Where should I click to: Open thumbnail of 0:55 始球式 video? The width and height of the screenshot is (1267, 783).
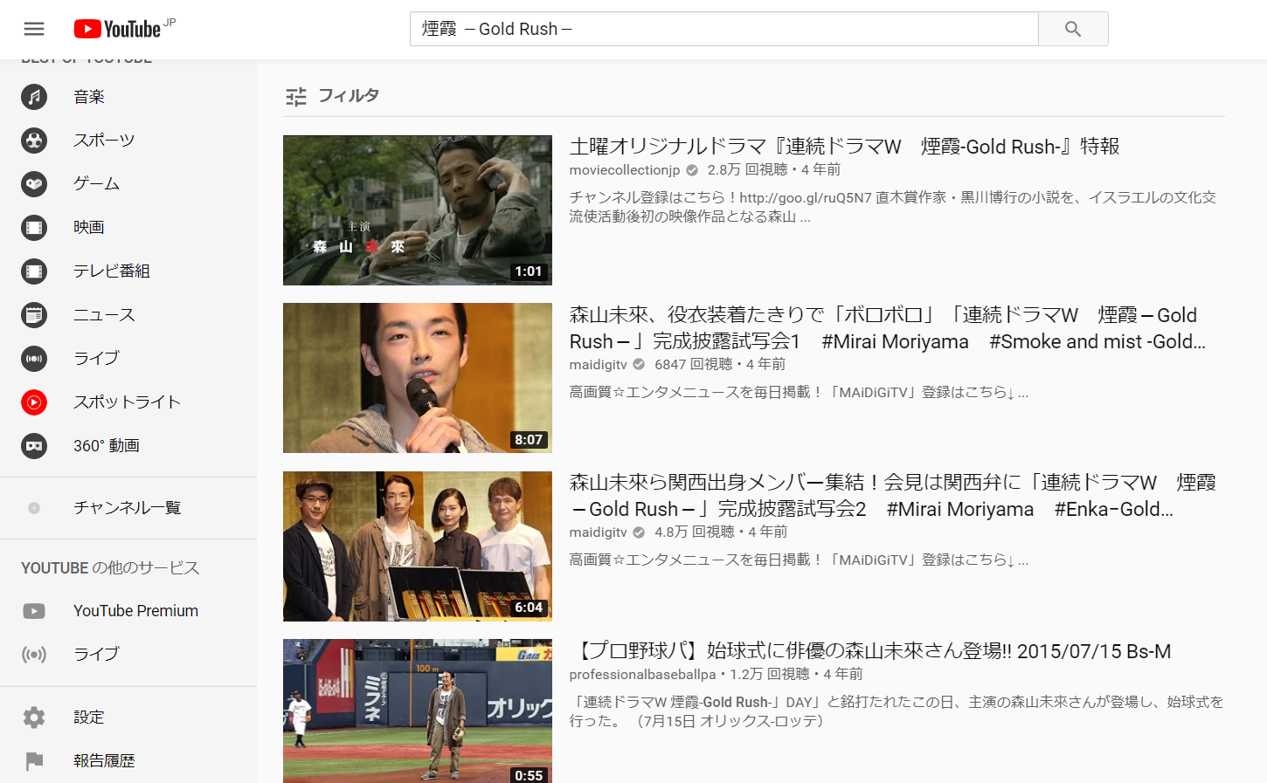tap(418, 711)
